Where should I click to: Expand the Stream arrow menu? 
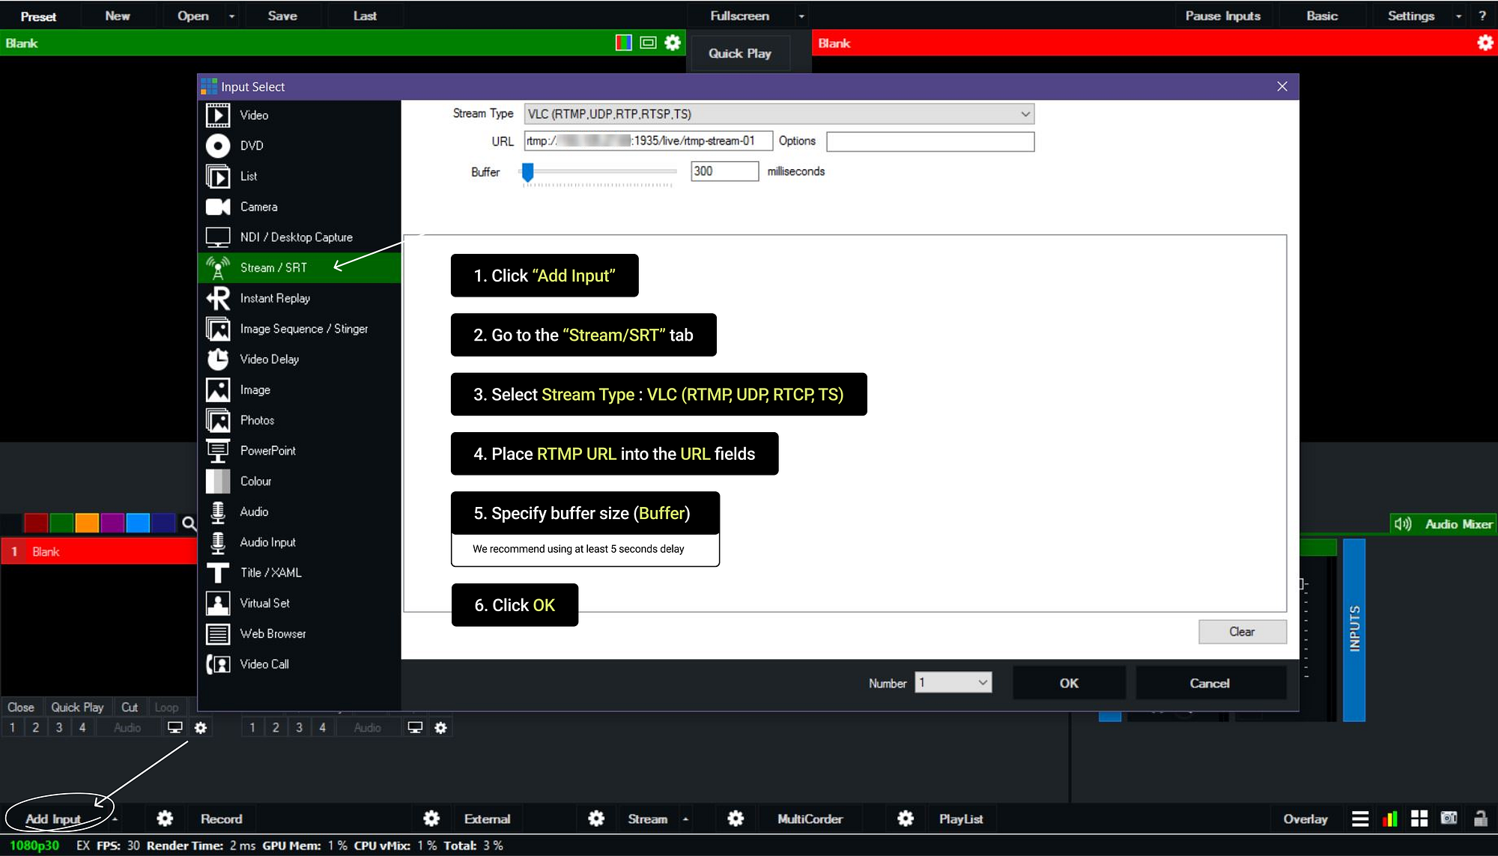click(685, 819)
